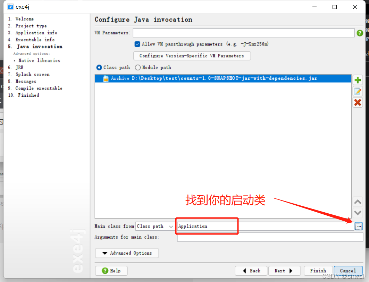Jump to step 7 Splash screen

pos(29,74)
